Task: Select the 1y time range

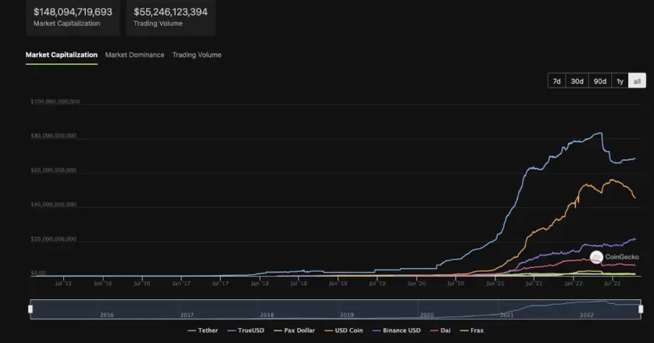Action: tap(620, 81)
